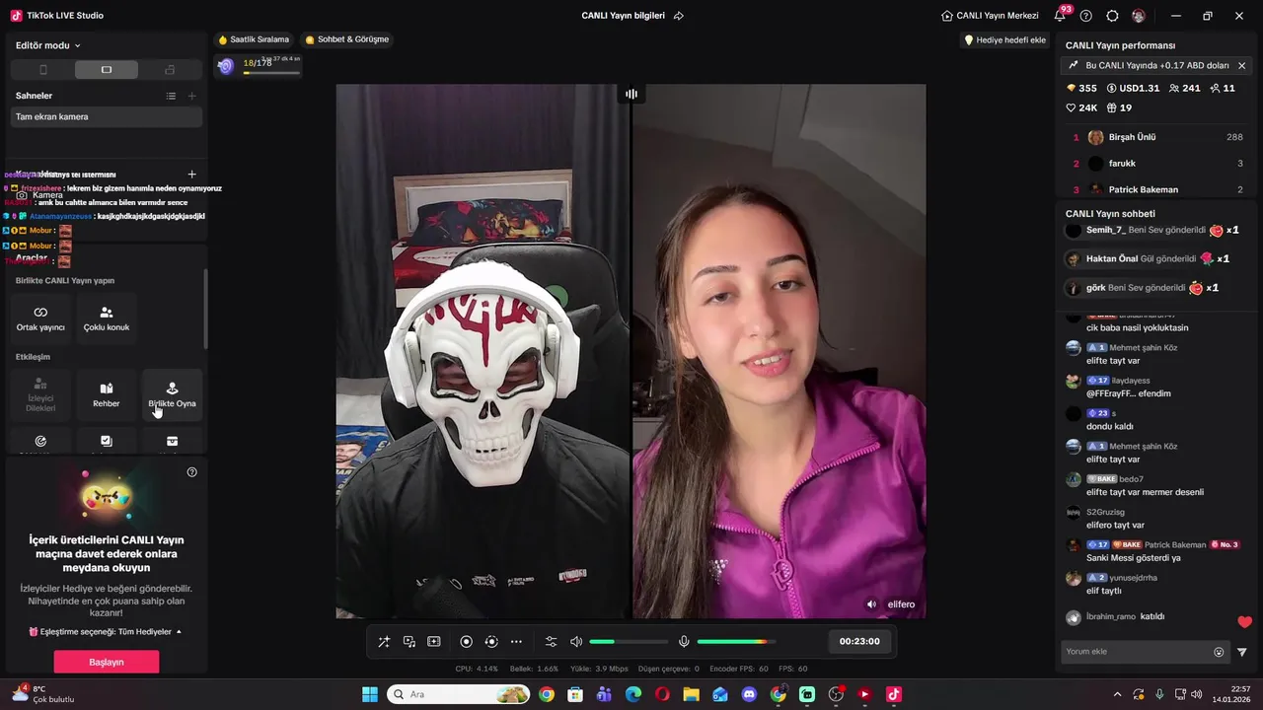Show hidden system tray icons

[x=1117, y=694]
